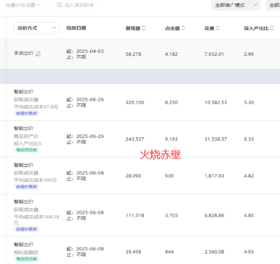Click the cost value 7,032.01
280x264 pixels.
tap(214, 54)
